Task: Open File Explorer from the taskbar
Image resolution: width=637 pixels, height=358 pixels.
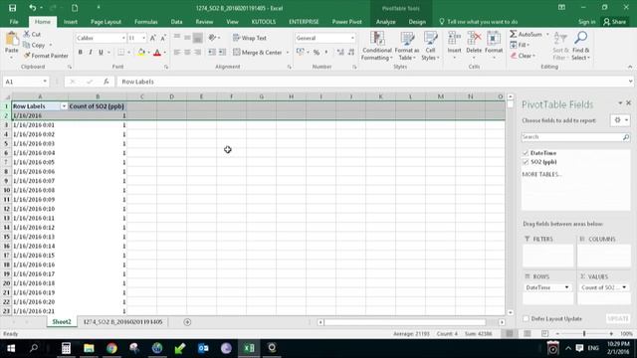Action: coord(89,348)
